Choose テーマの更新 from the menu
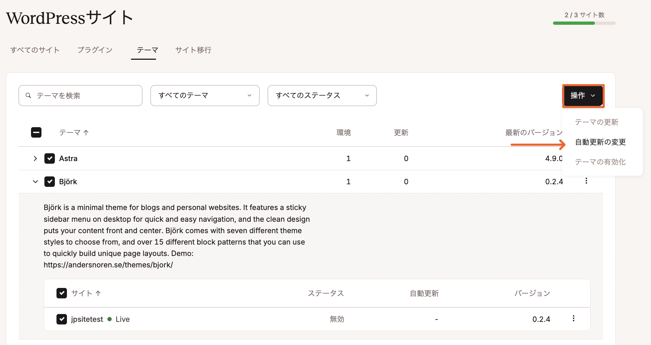The width and height of the screenshot is (651, 345). (x=597, y=122)
